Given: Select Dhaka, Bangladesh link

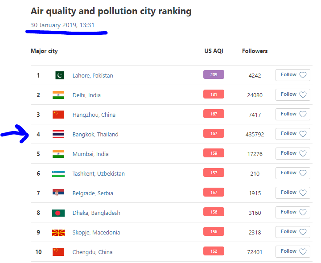Looking at the screenshot, I should (x=96, y=213).
